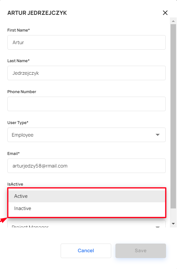This screenshot has width=177, height=269.
Task: Open the User Type dropdown
Action: [x=86, y=135]
